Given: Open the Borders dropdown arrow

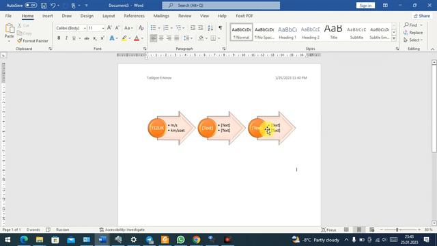Looking at the screenshot, I should (219, 38).
